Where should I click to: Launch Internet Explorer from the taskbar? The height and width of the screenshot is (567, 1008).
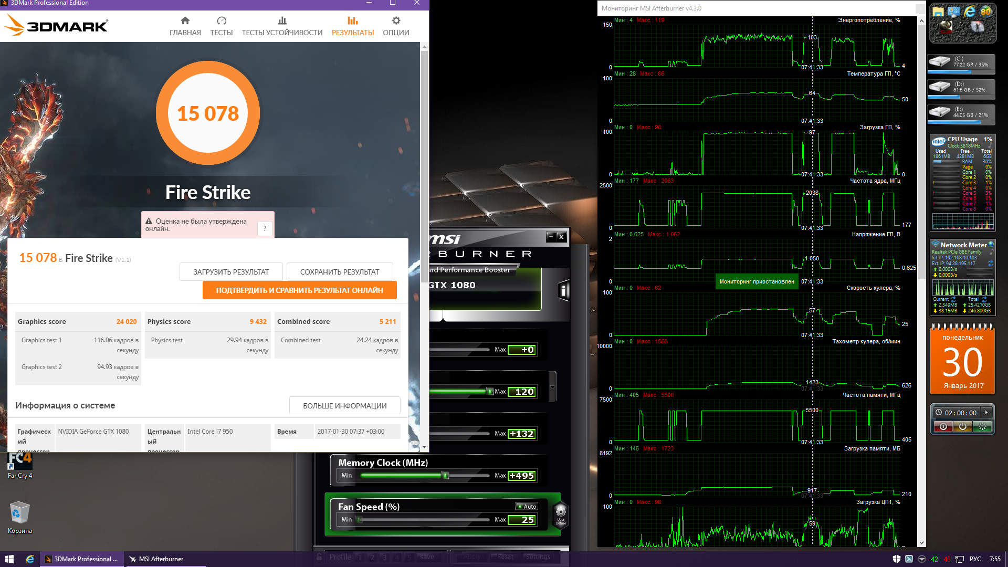[x=30, y=559]
